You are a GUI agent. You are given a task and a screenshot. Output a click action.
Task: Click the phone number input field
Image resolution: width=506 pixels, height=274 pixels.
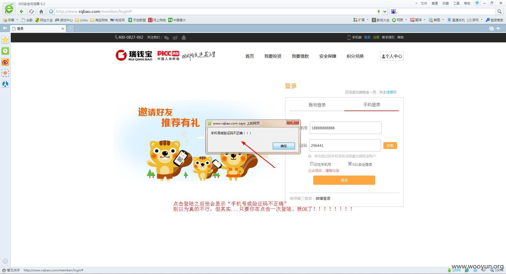point(345,128)
